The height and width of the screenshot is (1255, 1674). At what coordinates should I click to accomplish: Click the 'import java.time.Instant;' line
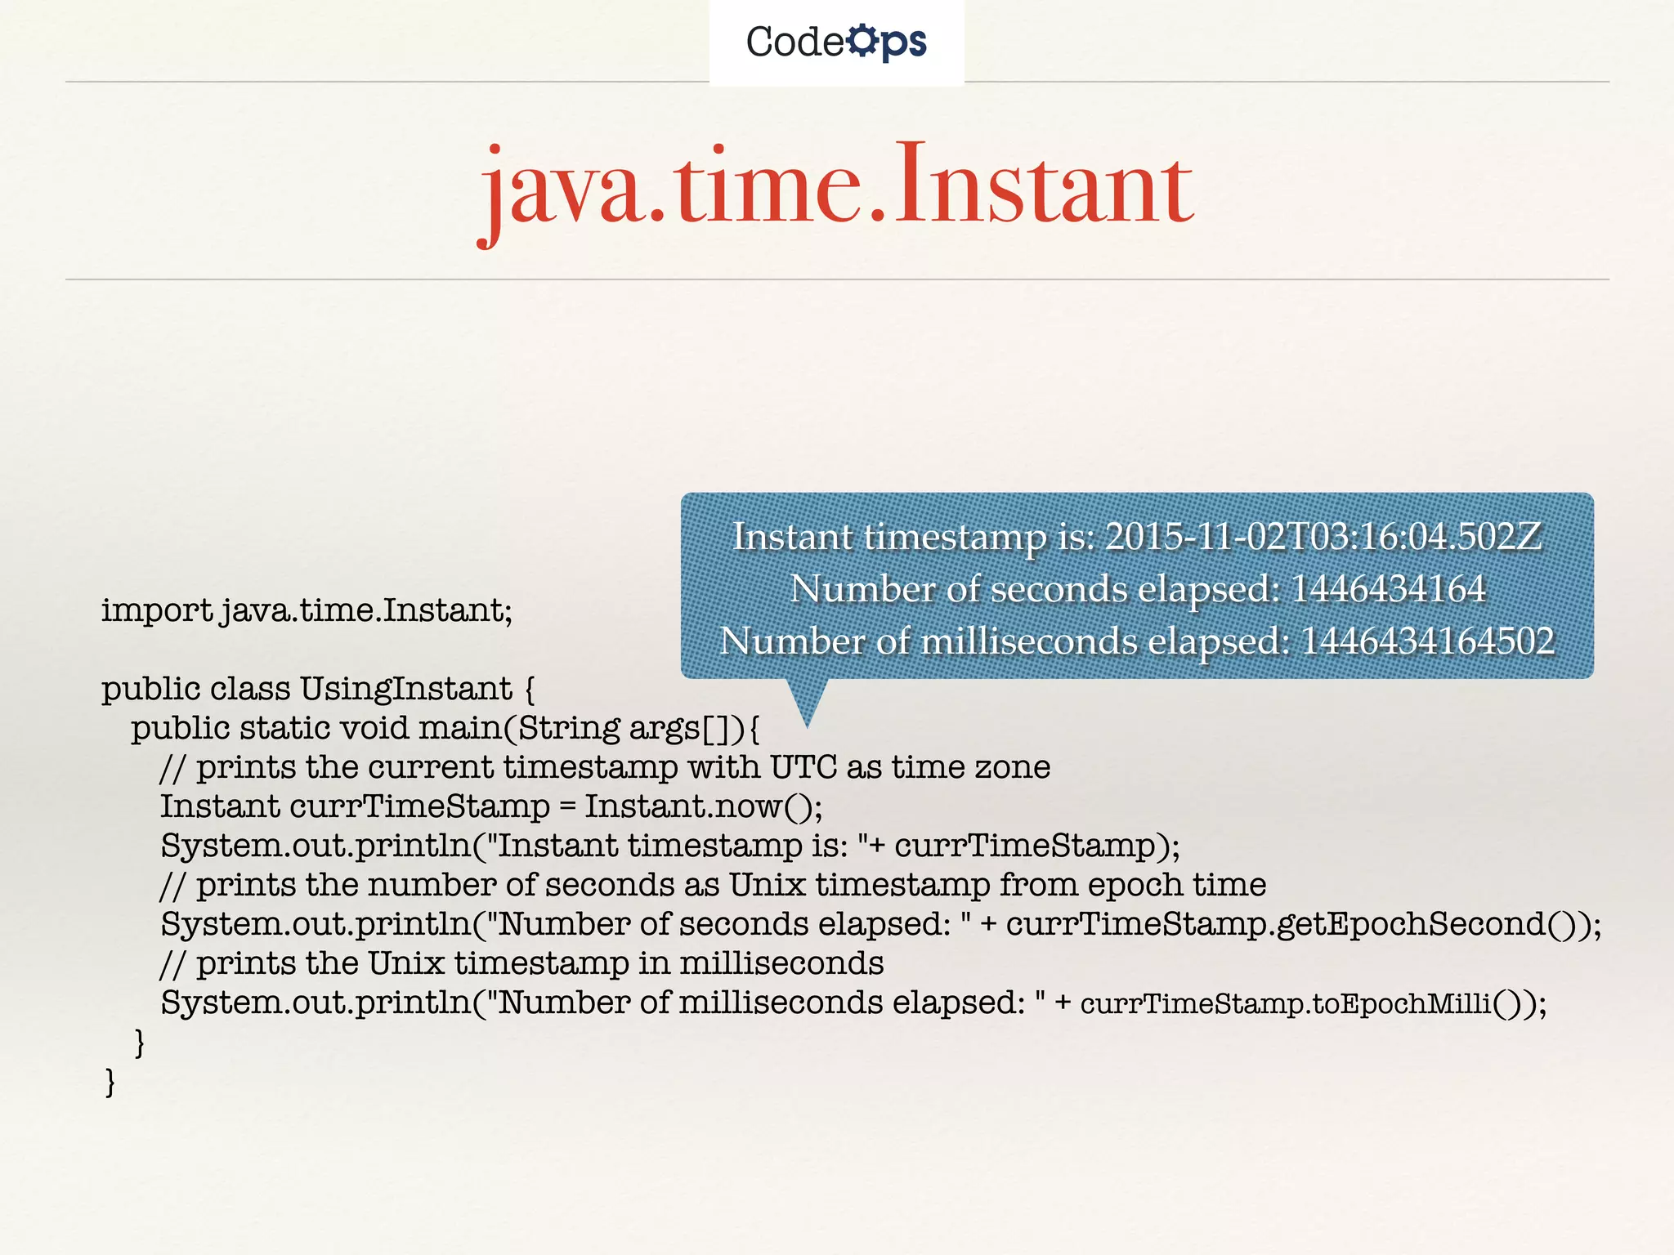(x=307, y=610)
